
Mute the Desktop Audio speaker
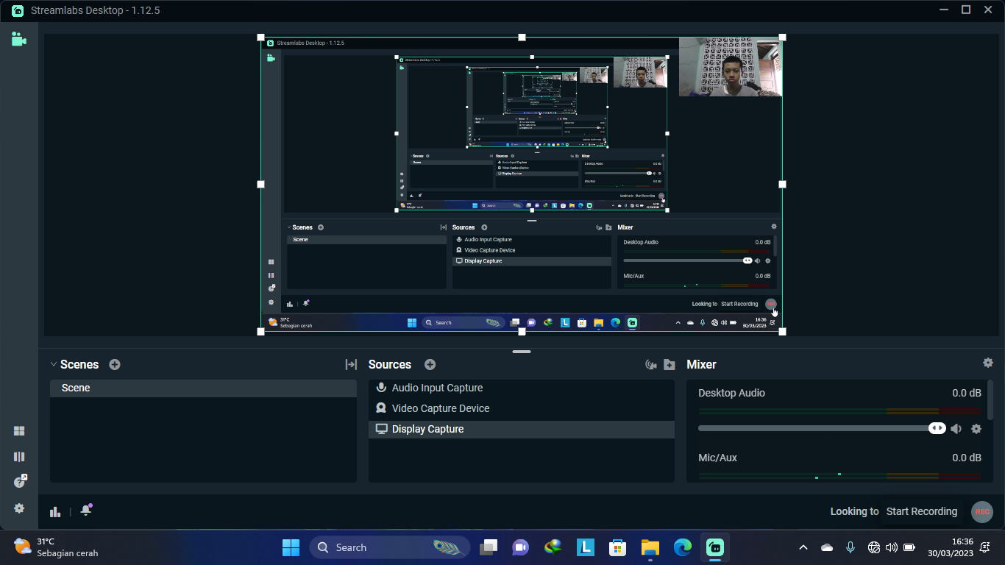(x=956, y=429)
